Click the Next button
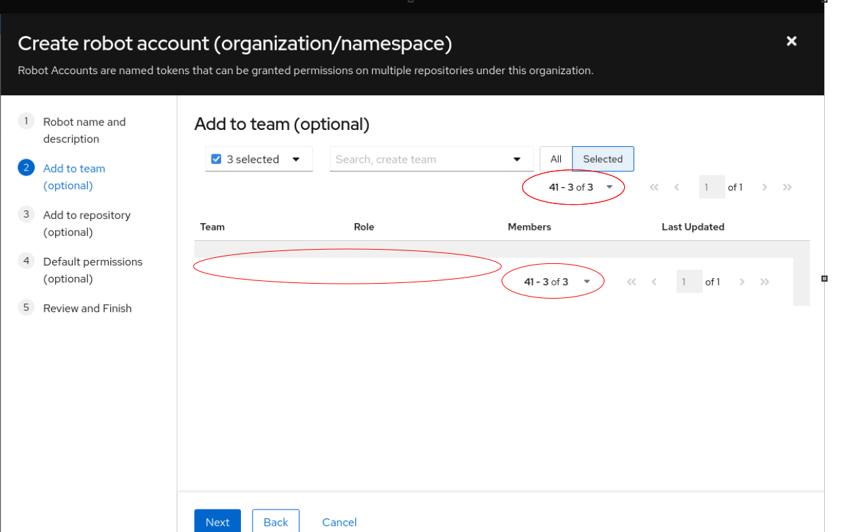Viewport: 848px width, 532px height. coord(217,522)
